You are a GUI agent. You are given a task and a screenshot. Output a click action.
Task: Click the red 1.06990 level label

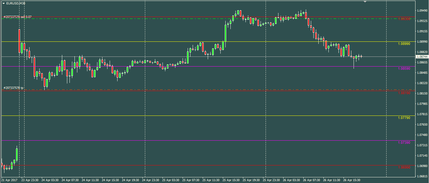click(x=404, y=167)
